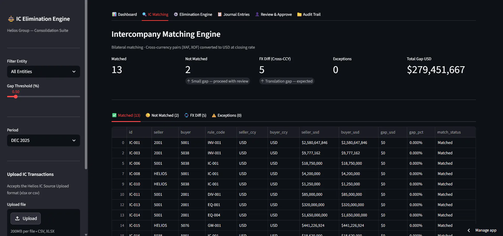The width and height of the screenshot is (503, 236).
Task: Click the EQ-004 rule code cell
Action: 221,215
